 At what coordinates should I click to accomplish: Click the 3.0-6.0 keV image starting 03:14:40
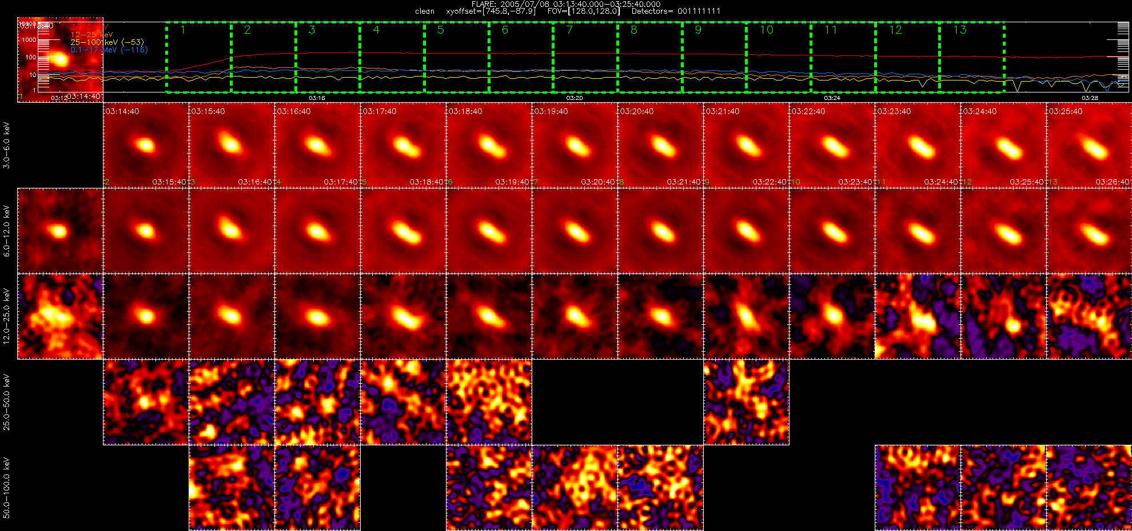[x=146, y=145]
